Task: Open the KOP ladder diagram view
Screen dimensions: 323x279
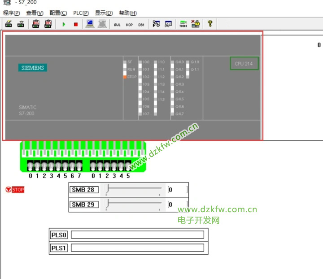Action: (129, 25)
